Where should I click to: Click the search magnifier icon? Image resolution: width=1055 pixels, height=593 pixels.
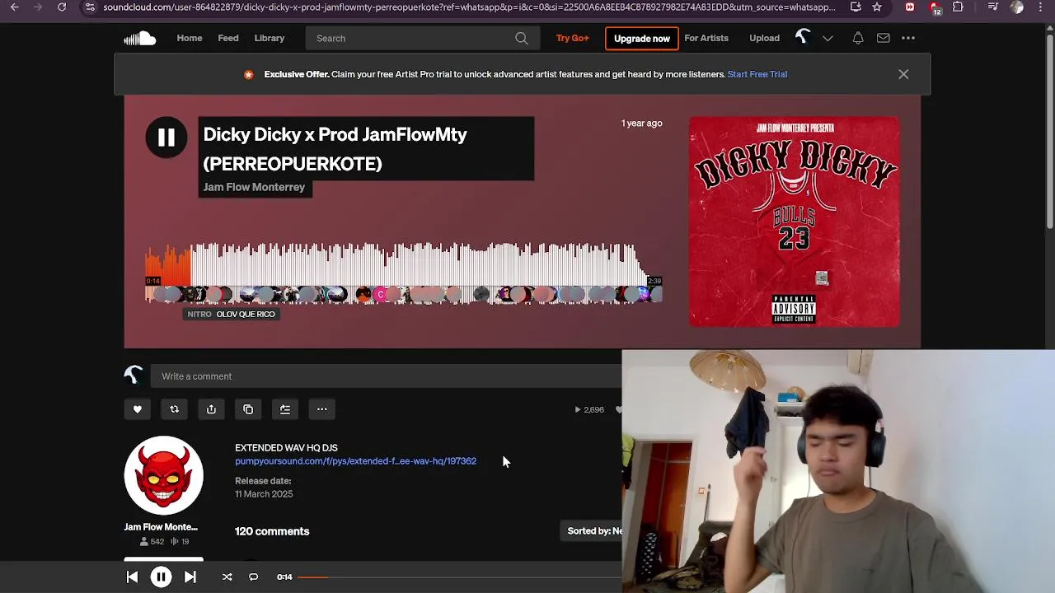[x=522, y=38]
